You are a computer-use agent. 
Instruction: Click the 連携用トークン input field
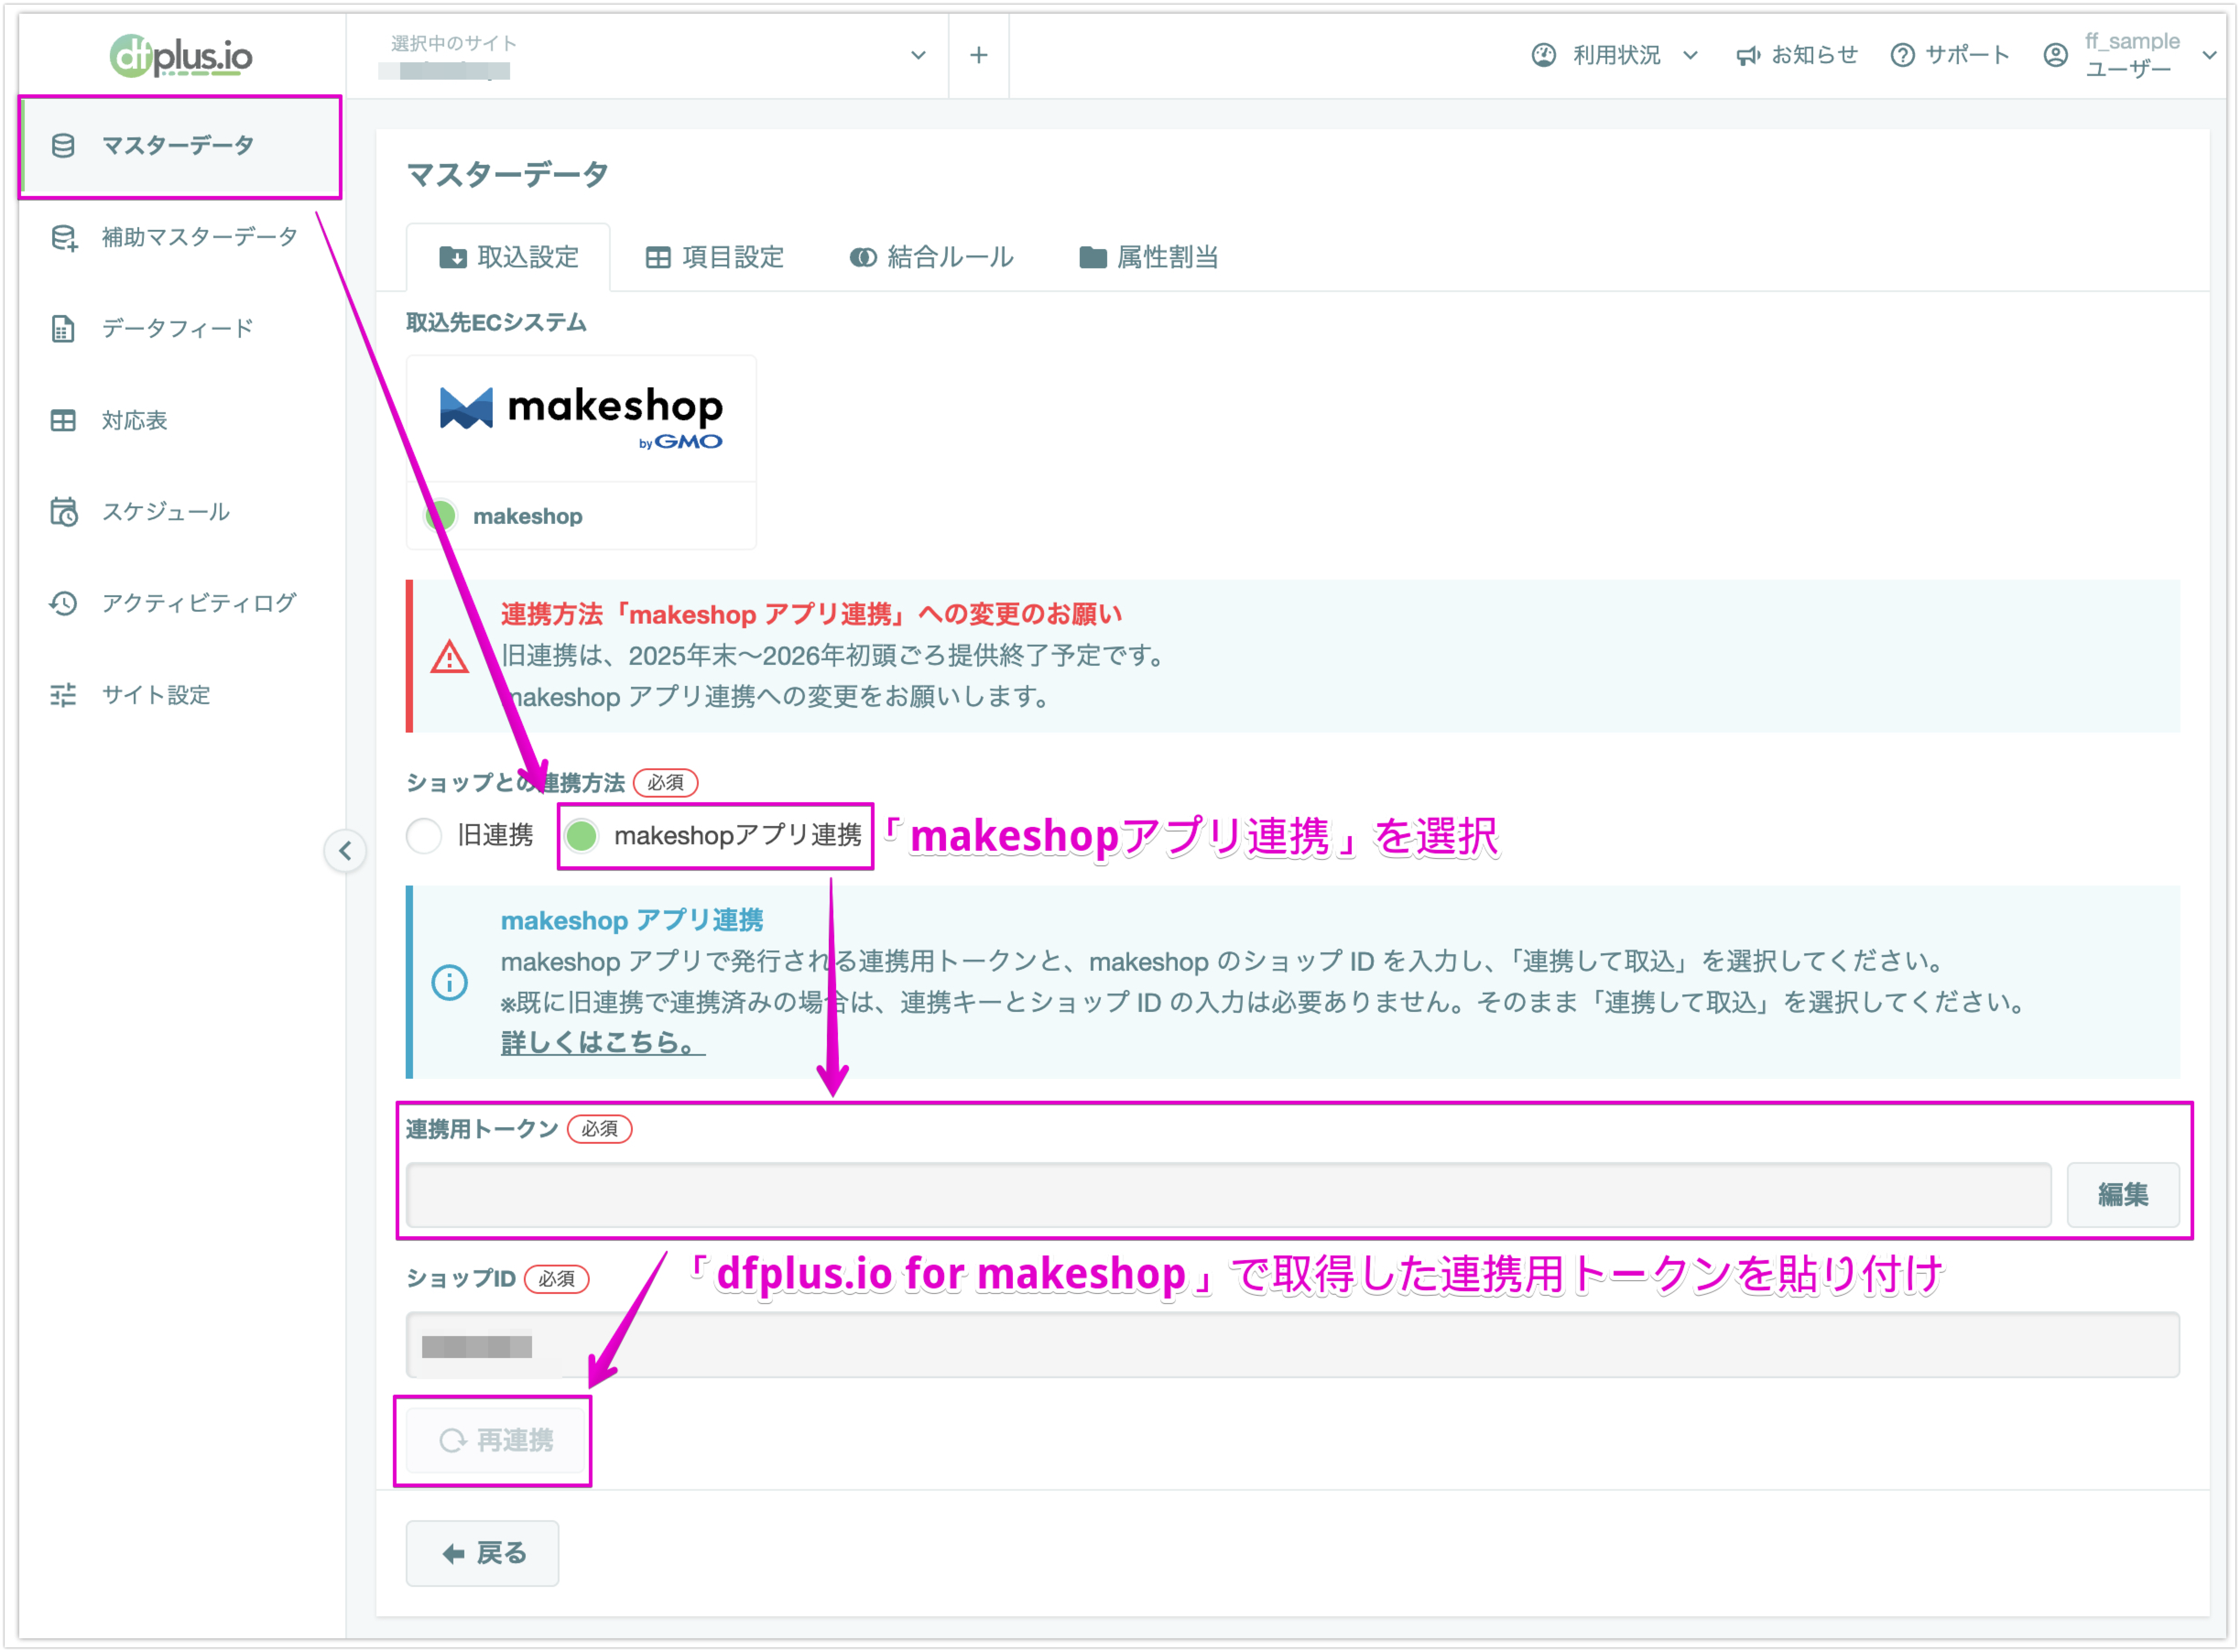coord(1229,1196)
